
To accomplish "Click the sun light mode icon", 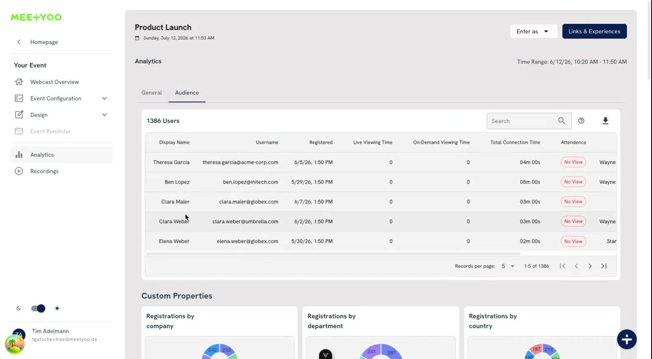I will pyautogui.click(x=57, y=308).
